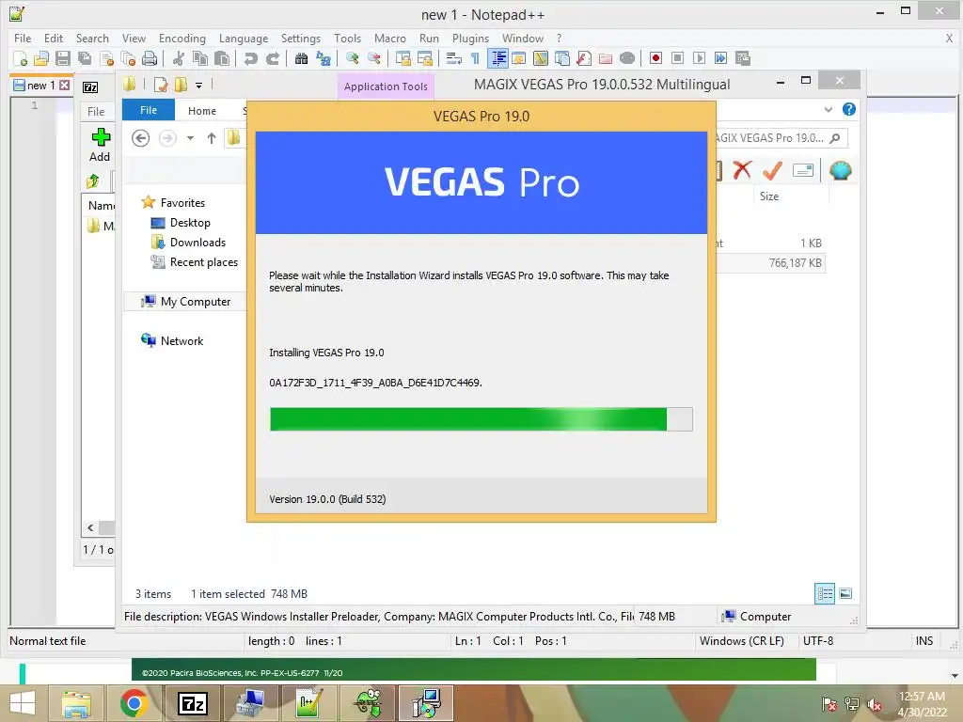Click the Start Recording macro icon
This screenshot has height=722, width=963.
(x=655, y=58)
